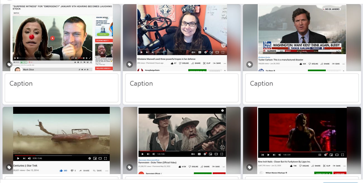The height and width of the screenshot is (183, 363).
Task: Click the miniplayer icon in the Ghislaine Maxwell player
Action: [x=211, y=52]
